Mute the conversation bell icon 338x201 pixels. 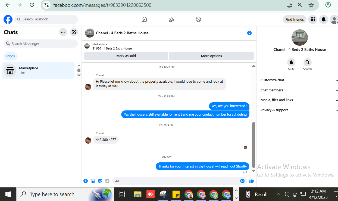(291, 62)
